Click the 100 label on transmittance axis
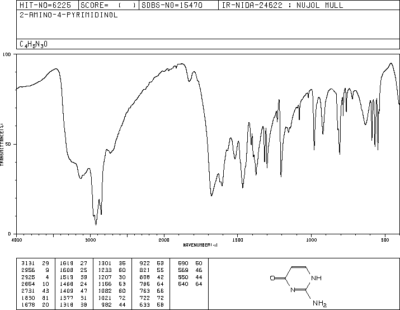 tap(7, 54)
